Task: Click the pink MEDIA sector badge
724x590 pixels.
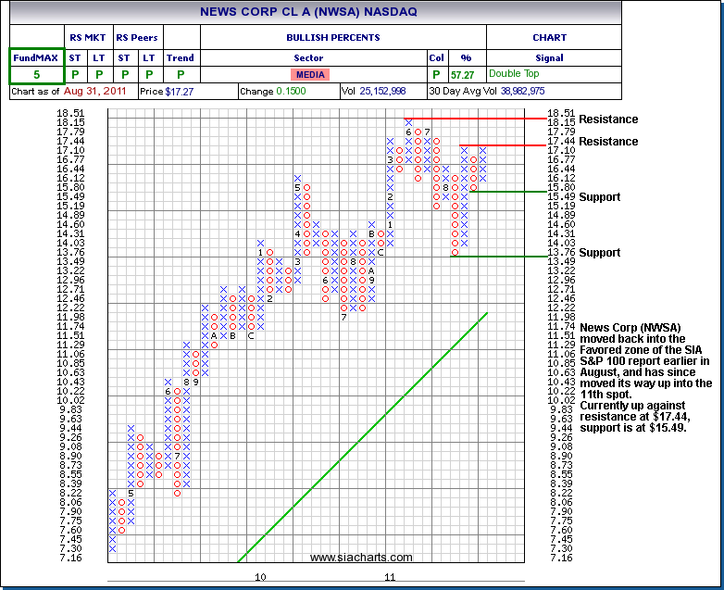Action: tap(310, 74)
